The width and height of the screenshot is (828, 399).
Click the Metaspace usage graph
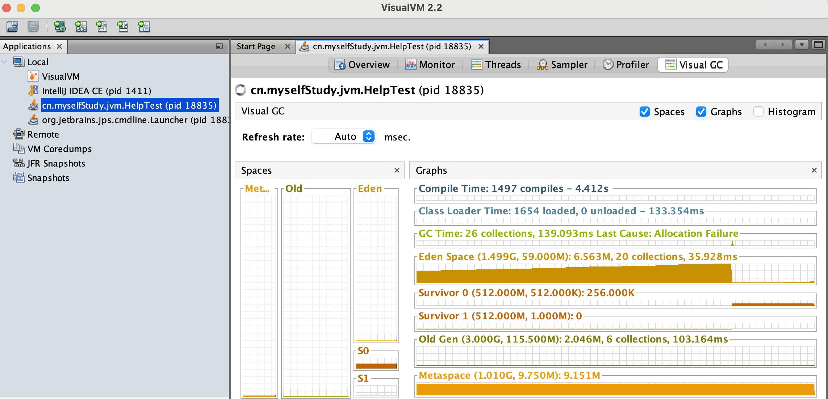615,389
